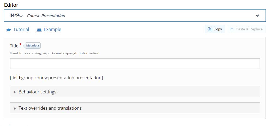Click the Paste & Replace button
Image resolution: width=274 pixels, height=126 pixels.
tap(246, 29)
